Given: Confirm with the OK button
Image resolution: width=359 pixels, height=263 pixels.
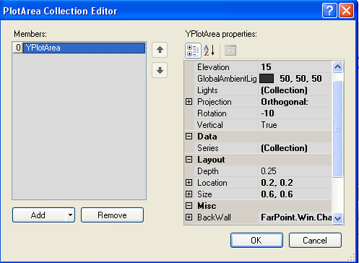Looking at the screenshot, I should coord(256,240).
